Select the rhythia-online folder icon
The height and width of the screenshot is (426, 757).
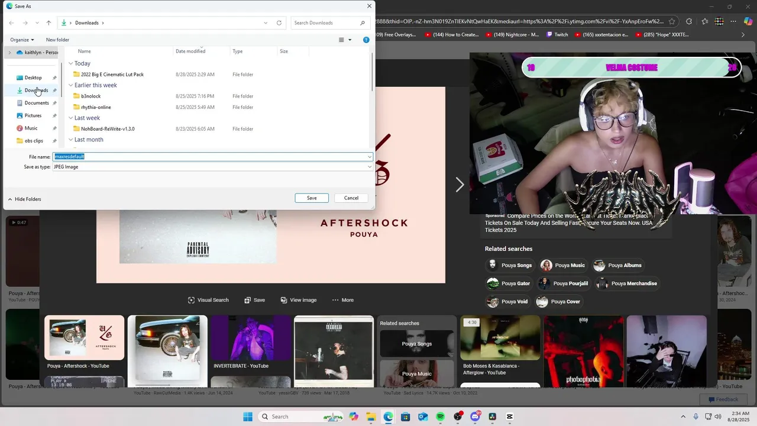click(76, 107)
